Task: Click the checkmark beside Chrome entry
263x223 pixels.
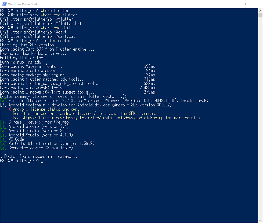Action: pyautogui.click(x=3, y=122)
